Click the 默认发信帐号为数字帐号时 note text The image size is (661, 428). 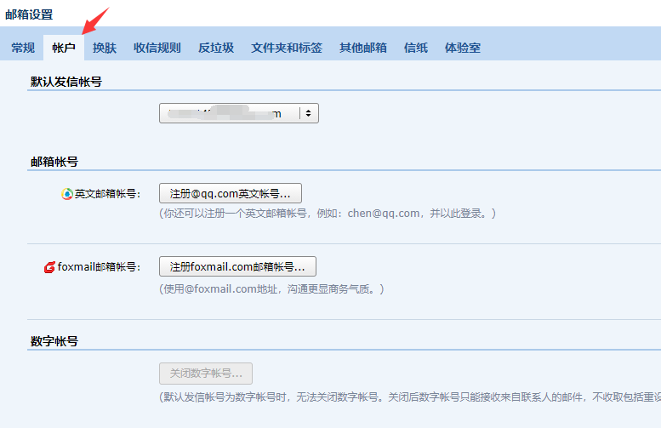pos(410,397)
